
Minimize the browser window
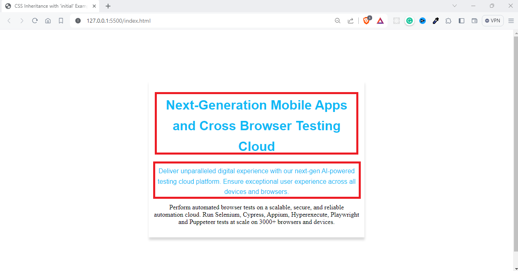click(473, 6)
